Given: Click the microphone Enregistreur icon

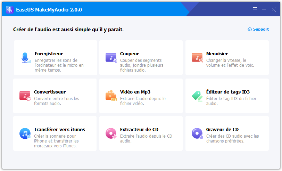Looking at the screenshot, I should [x=26, y=58].
